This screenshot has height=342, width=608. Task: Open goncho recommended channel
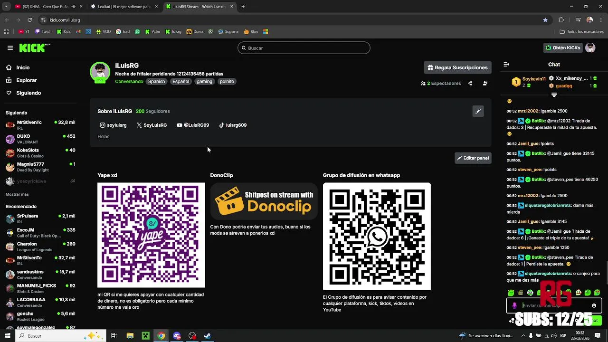pyautogui.click(x=40, y=316)
